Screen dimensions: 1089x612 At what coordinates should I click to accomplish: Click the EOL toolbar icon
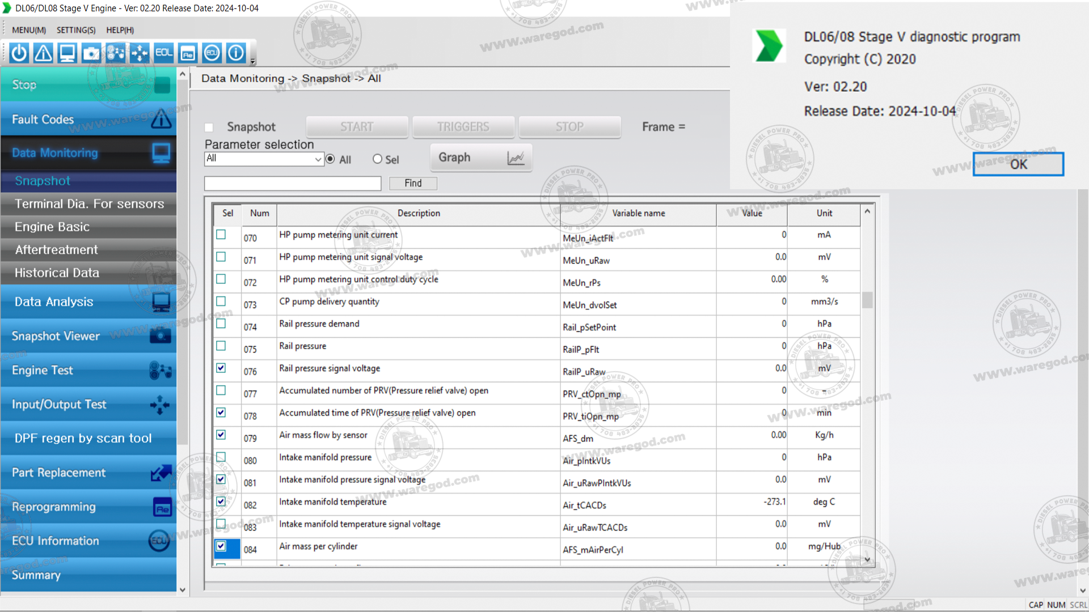click(x=163, y=53)
